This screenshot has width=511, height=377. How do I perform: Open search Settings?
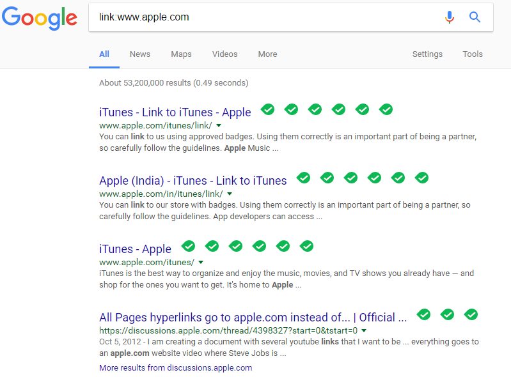427,54
